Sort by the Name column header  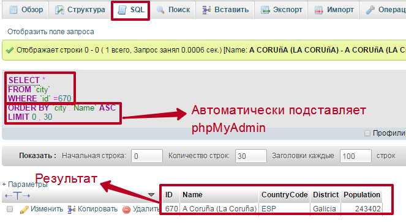tap(192, 194)
